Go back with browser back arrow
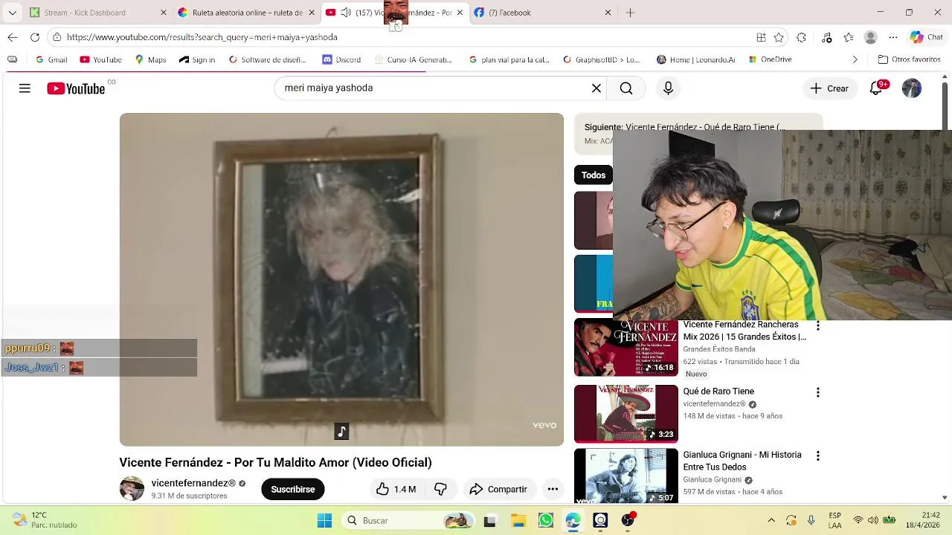This screenshot has height=535, width=952. pyautogui.click(x=13, y=37)
